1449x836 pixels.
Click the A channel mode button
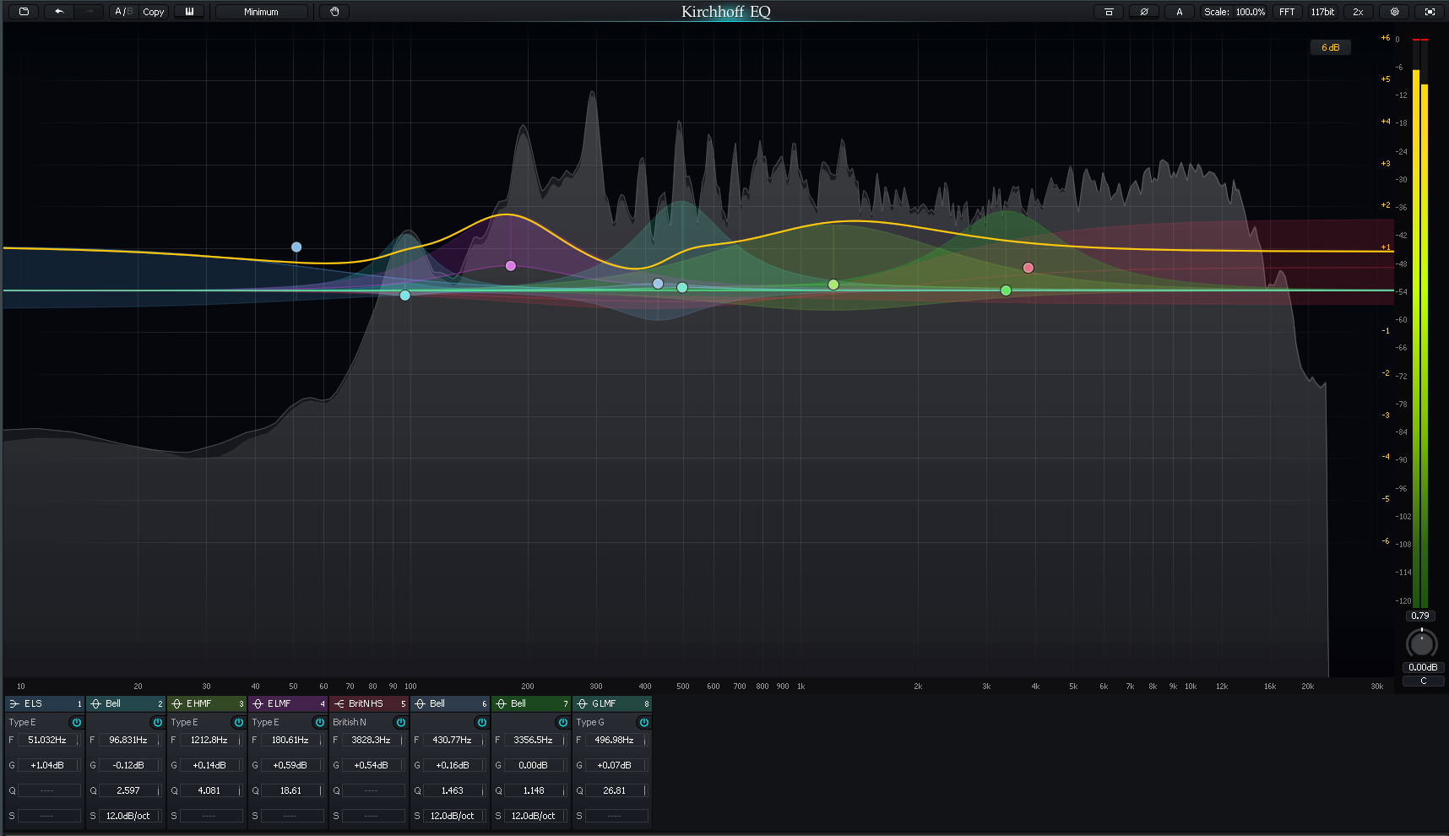(1180, 12)
